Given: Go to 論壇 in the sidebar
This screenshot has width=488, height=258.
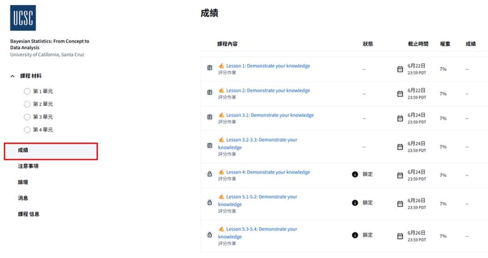Looking at the screenshot, I should point(23,182).
